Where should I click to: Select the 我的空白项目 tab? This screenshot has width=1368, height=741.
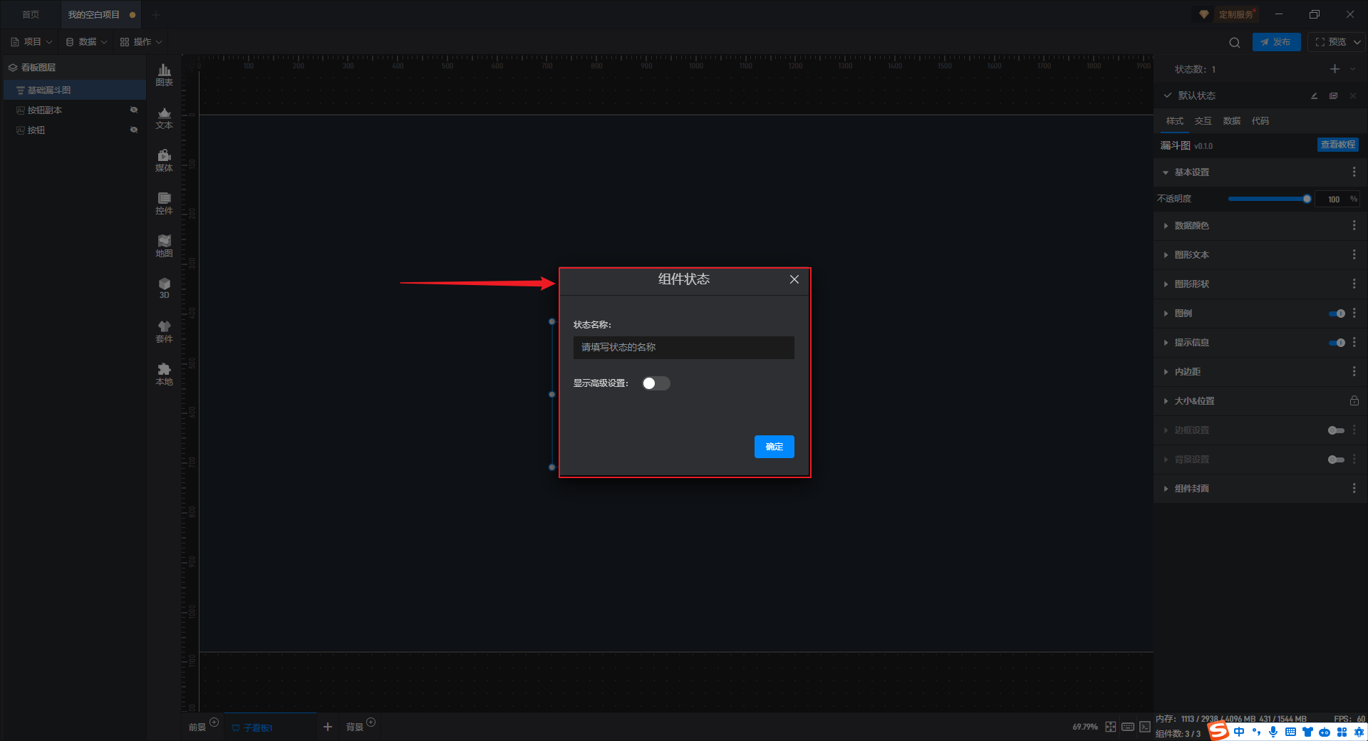[100, 14]
